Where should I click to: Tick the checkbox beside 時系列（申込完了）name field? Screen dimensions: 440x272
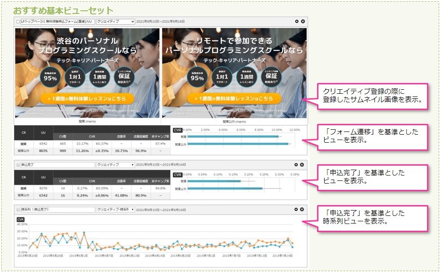pos(18,210)
